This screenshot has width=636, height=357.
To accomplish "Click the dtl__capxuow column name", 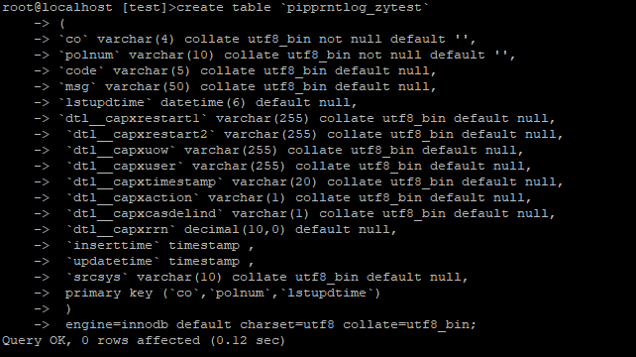I will (x=121, y=150).
